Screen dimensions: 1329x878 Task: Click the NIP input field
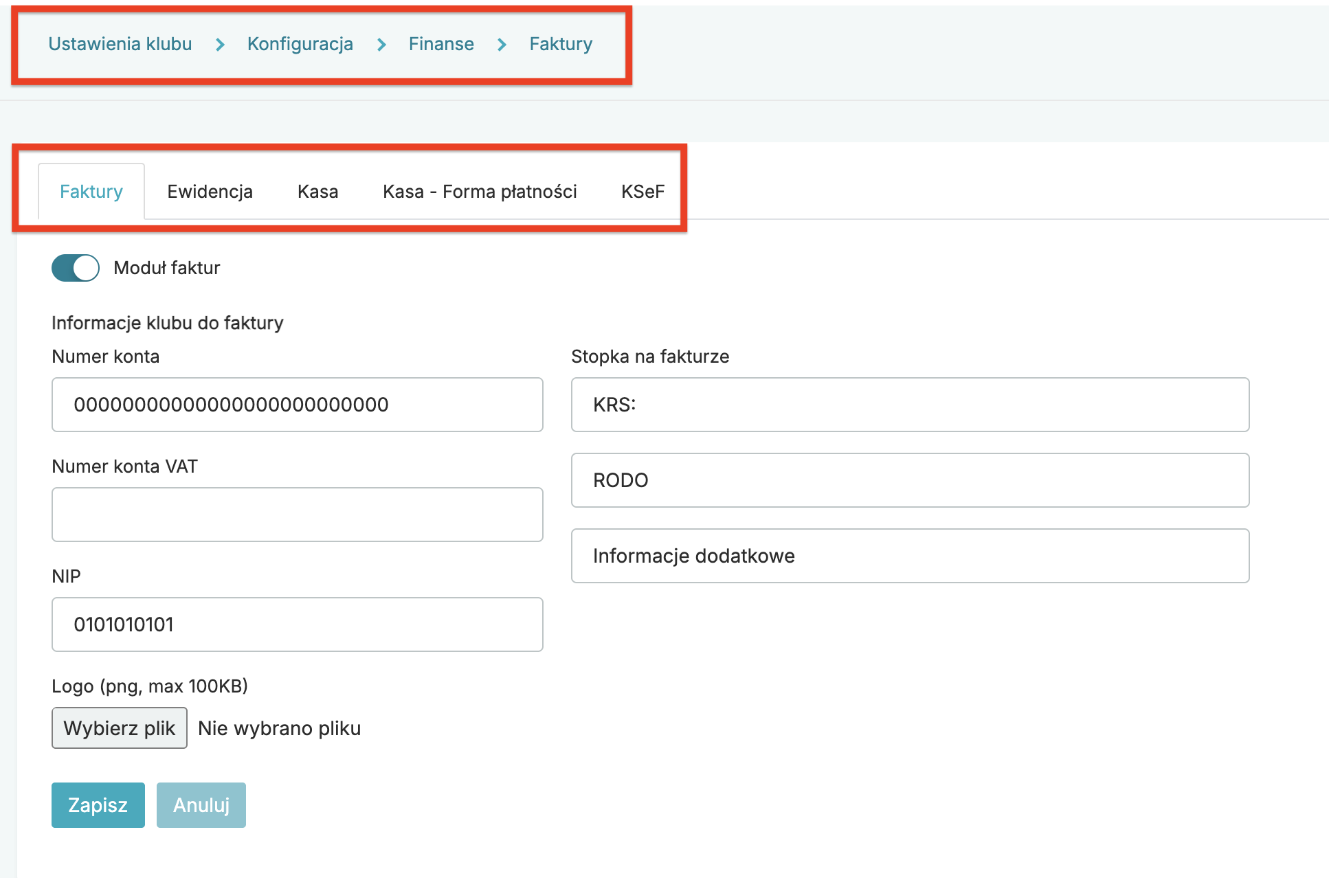click(297, 624)
